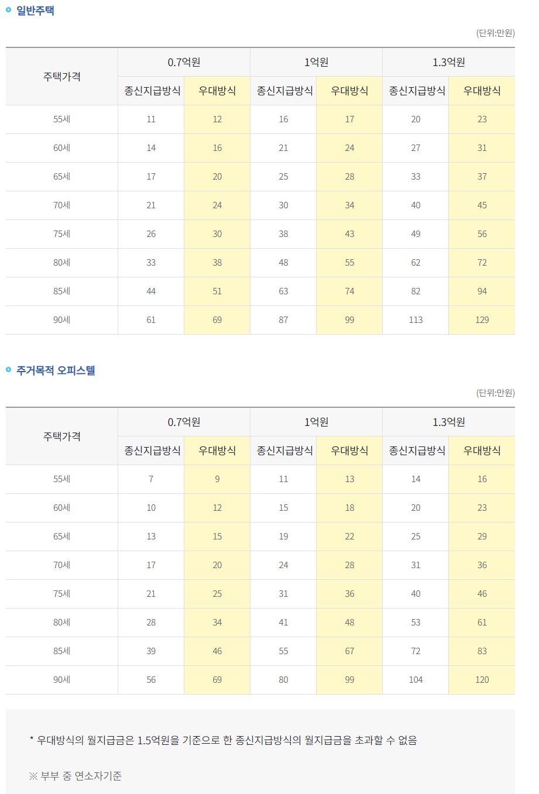This screenshot has width=539, height=794.
Task: Select the 일반주택 section title
Action: click(36, 9)
